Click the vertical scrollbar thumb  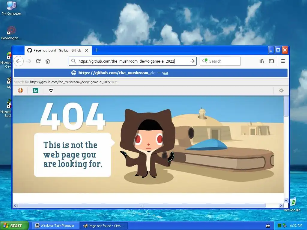pyautogui.click(x=286, y=106)
